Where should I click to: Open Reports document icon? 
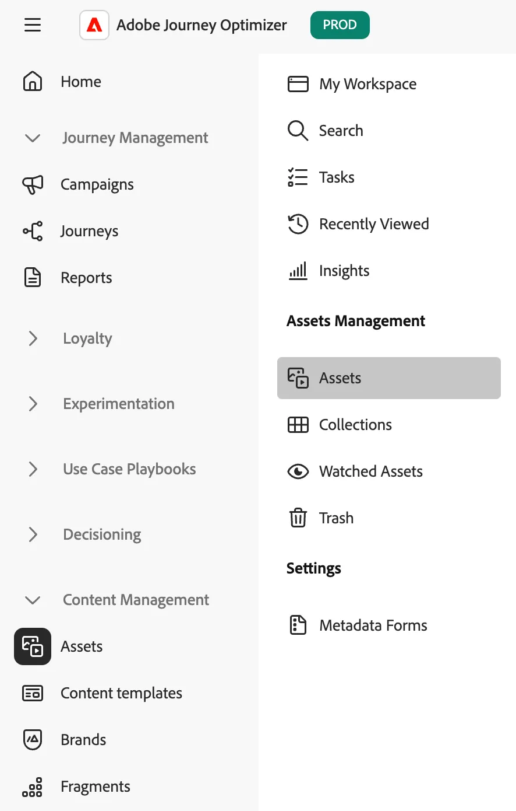[33, 278]
